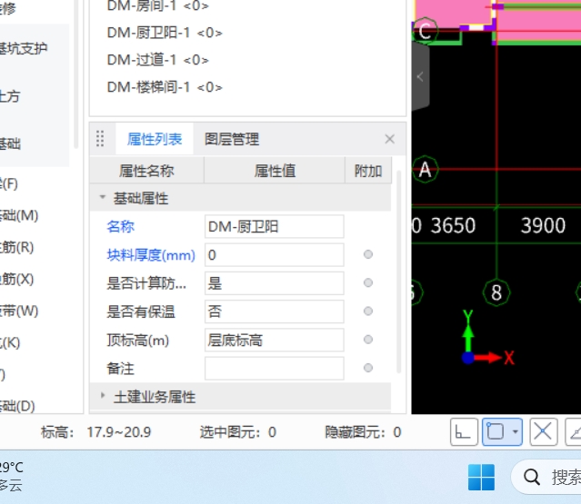Click the 是否有保温 property label
The width and height of the screenshot is (581, 504).
tap(141, 311)
